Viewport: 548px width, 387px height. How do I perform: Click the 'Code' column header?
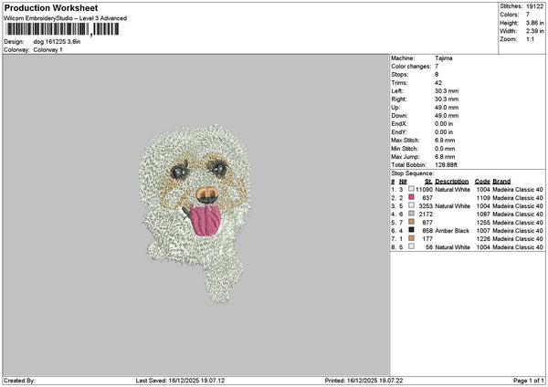[482, 182]
